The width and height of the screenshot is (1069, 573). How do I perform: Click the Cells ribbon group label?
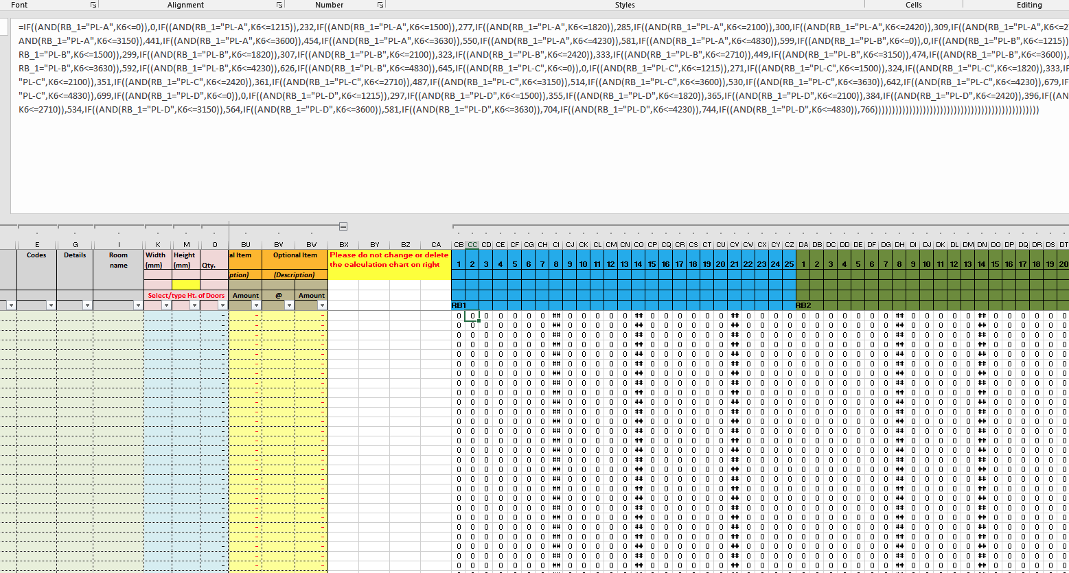pyautogui.click(x=914, y=5)
